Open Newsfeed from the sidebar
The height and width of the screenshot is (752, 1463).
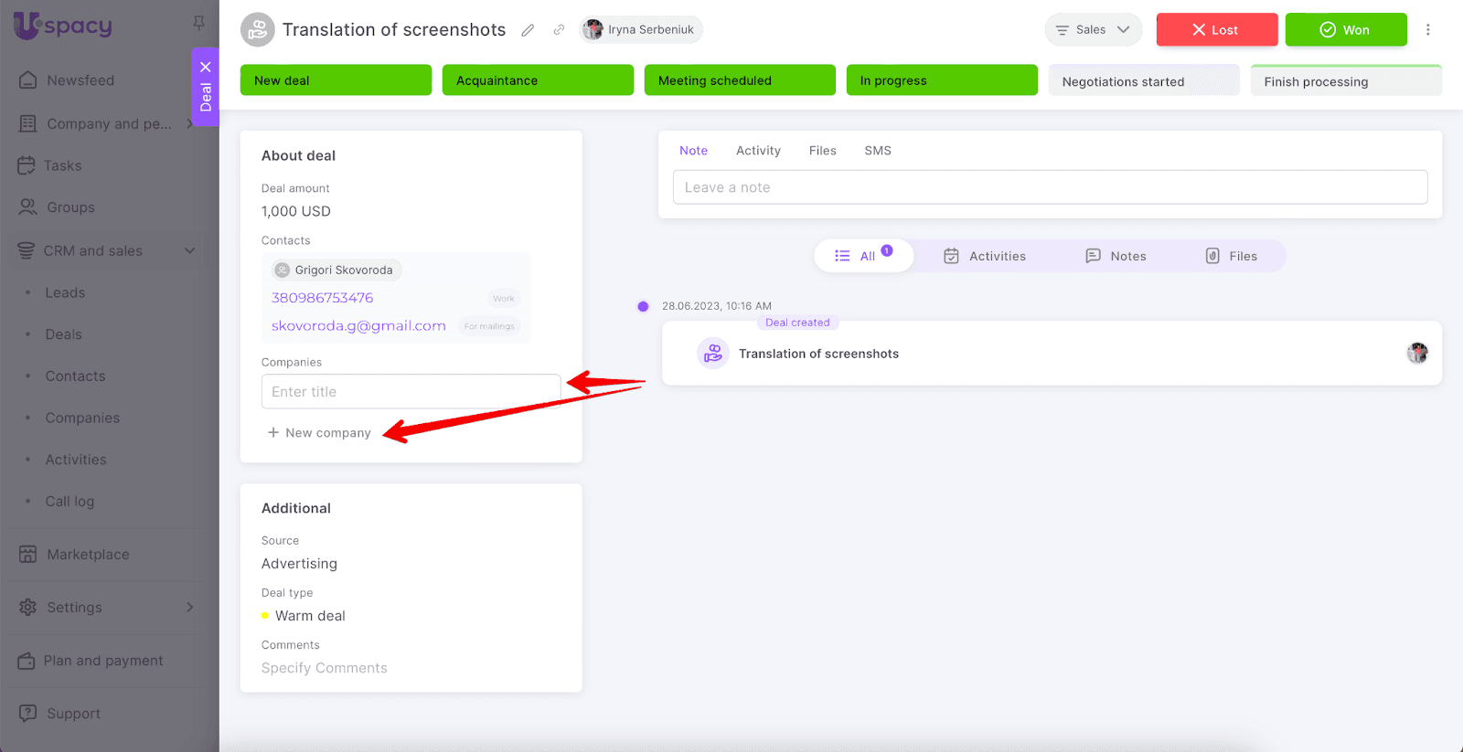80,80
